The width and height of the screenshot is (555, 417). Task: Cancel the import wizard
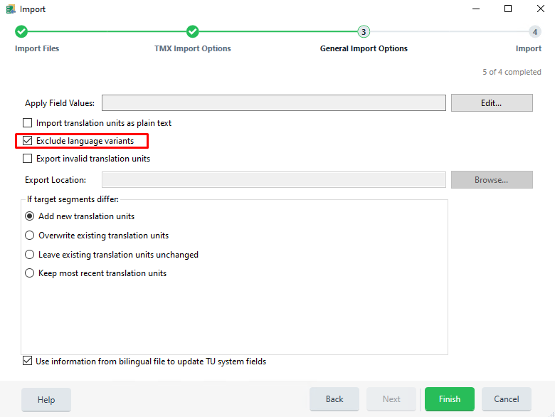(x=507, y=399)
